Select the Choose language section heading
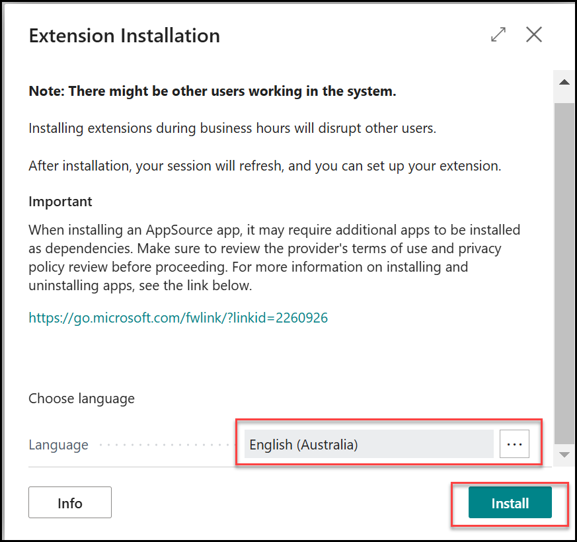 tap(81, 399)
